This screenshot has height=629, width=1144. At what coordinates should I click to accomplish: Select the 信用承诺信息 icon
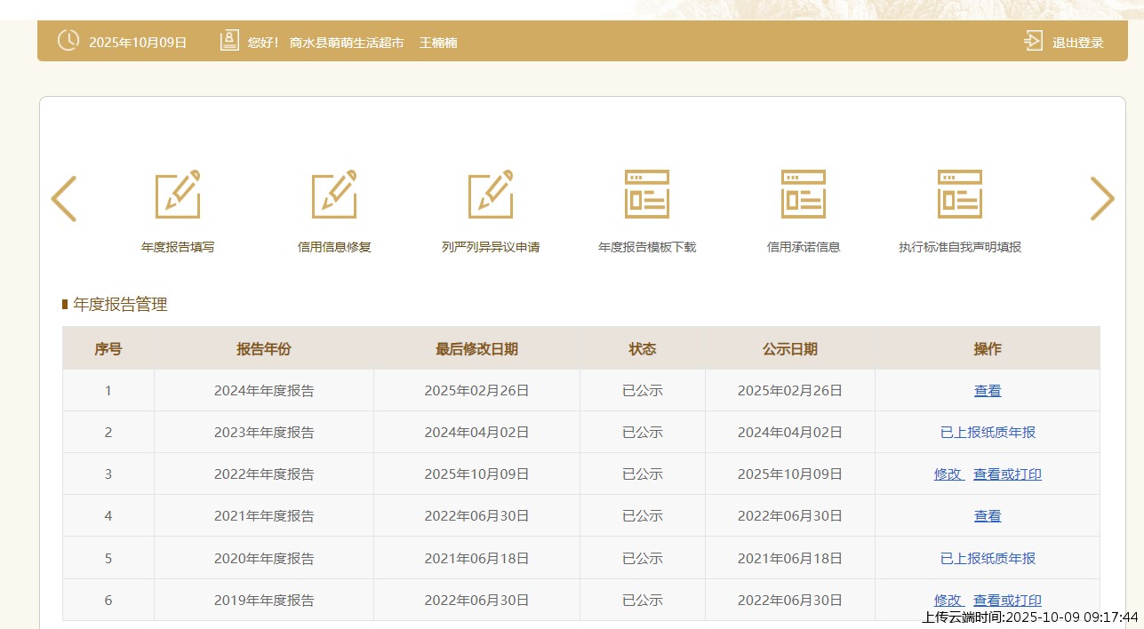pos(804,195)
